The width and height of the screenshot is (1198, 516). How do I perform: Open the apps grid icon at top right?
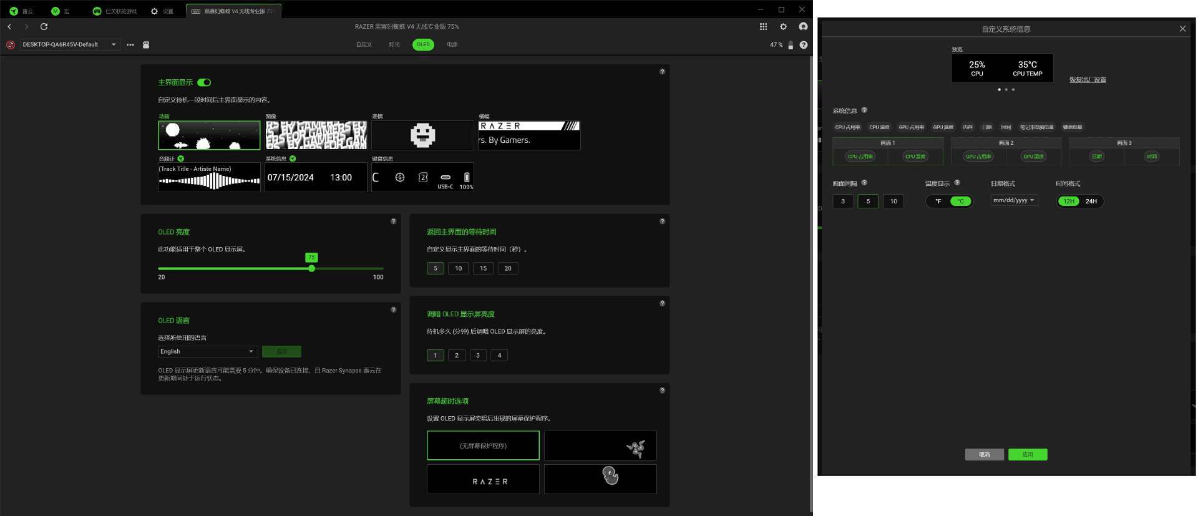pos(763,27)
